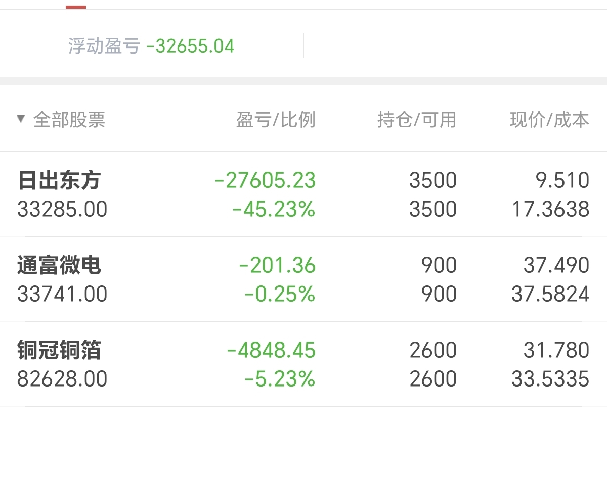This screenshot has height=481, width=607.
Task: Click the -45.23% loss ratio
Action: click(x=274, y=209)
